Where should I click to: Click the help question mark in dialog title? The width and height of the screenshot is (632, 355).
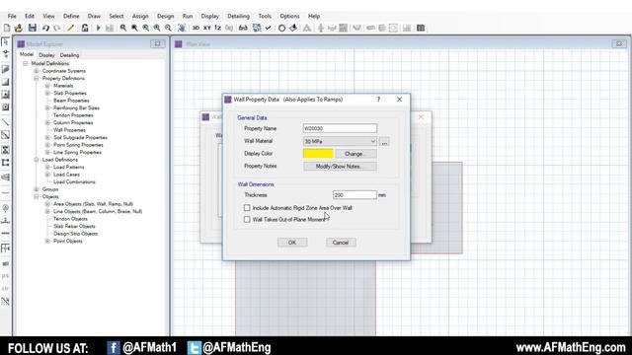click(x=378, y=100)
